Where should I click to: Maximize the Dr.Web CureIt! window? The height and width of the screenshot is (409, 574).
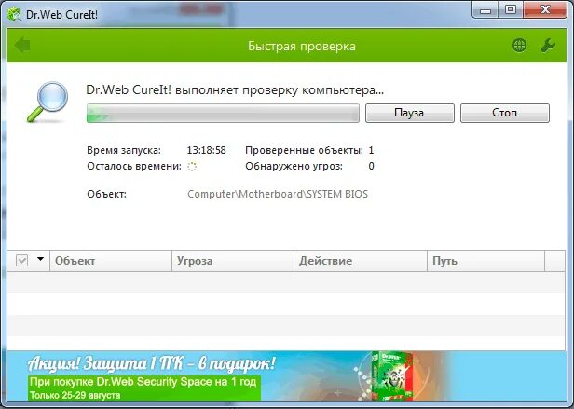pos(511,10)
